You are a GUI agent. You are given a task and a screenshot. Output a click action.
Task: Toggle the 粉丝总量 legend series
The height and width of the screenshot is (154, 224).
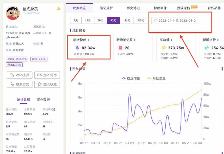pos(156,78)
